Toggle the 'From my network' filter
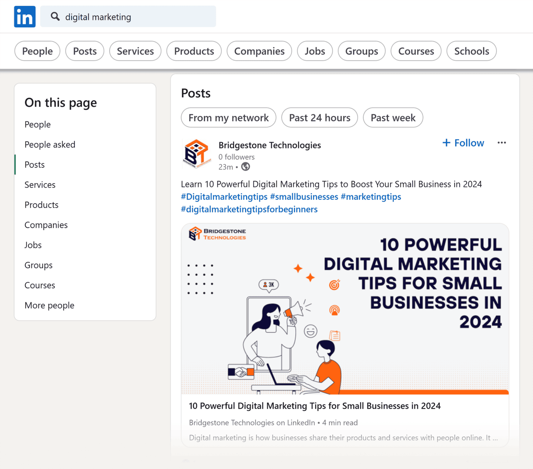This screenshot has height=469, width=533. coord(228,117)
